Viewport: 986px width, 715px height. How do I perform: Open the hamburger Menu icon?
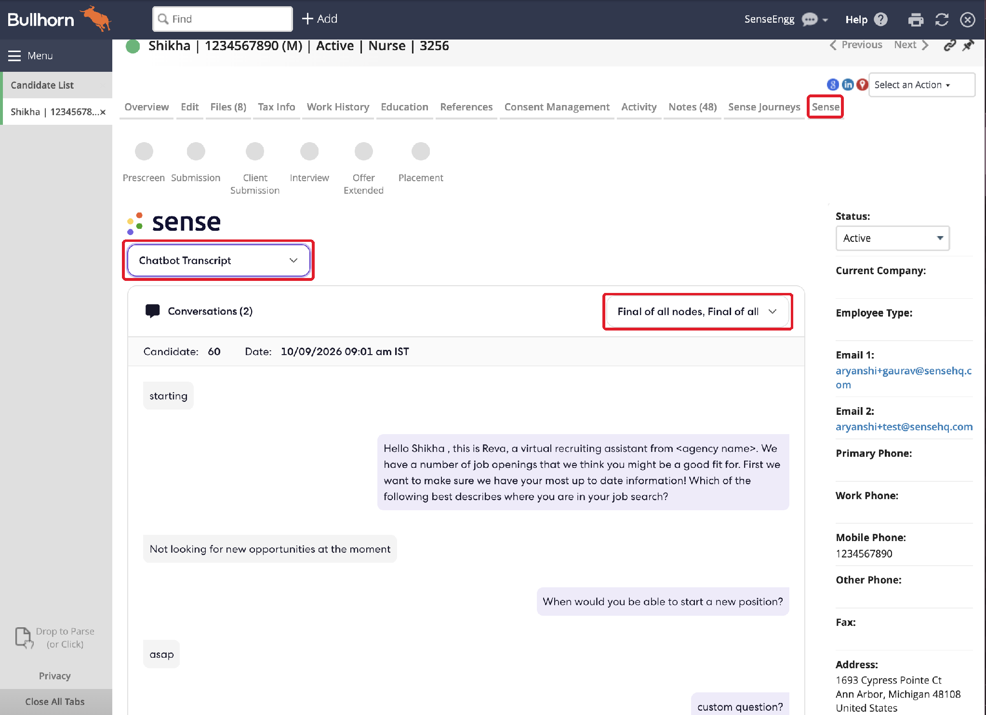tap(14, 56)
